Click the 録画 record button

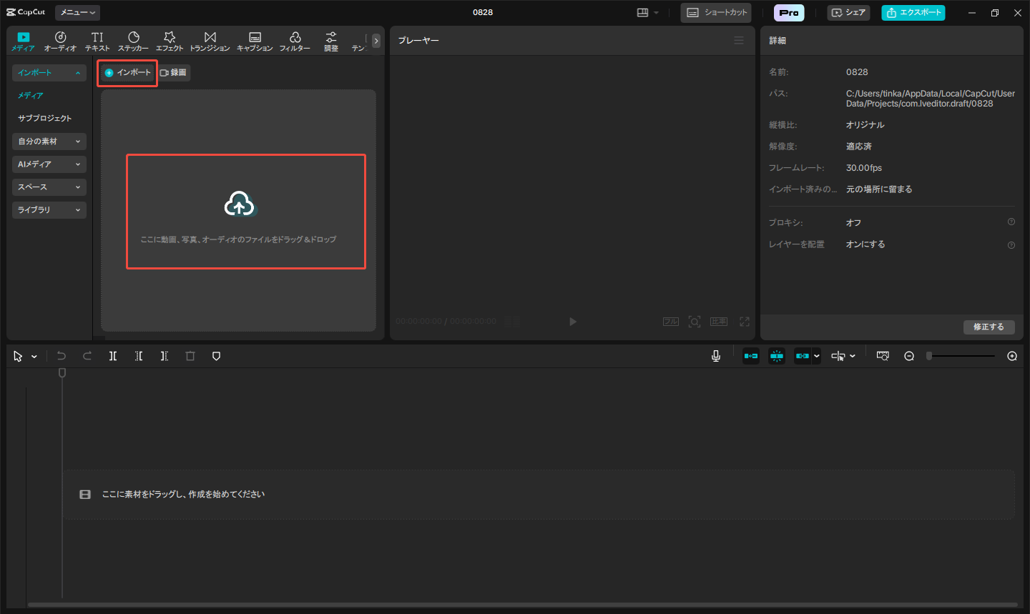click(174, 73)
